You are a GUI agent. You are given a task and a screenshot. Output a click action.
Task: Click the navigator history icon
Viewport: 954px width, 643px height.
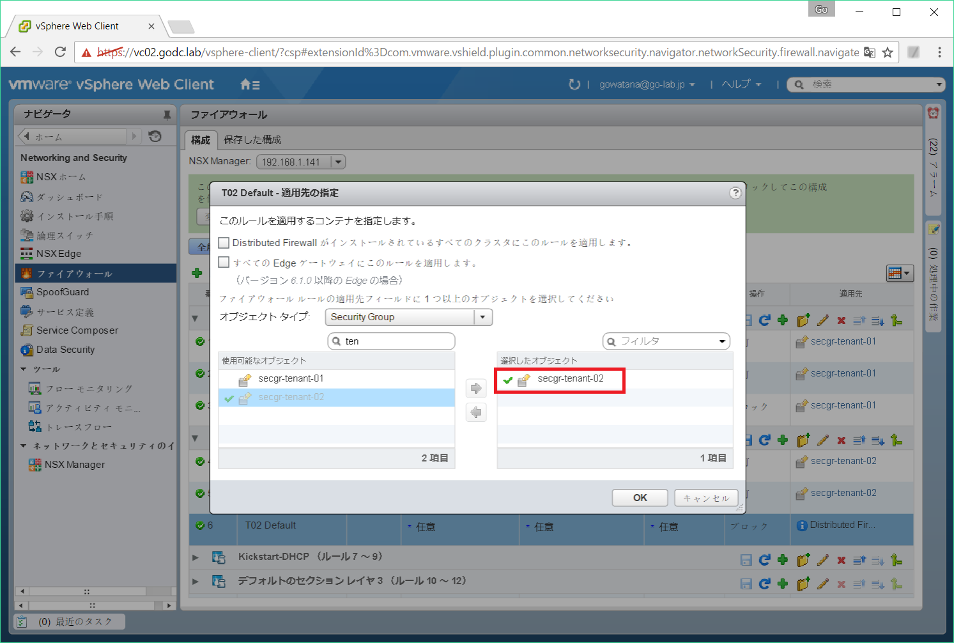pos(155,136)
